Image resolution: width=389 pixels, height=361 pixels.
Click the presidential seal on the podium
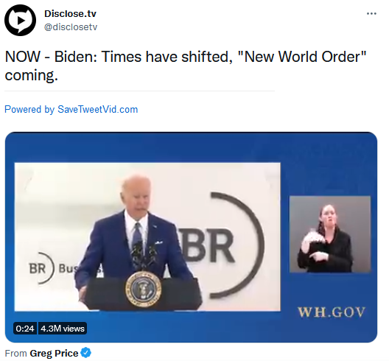click(x=143, y=289)
